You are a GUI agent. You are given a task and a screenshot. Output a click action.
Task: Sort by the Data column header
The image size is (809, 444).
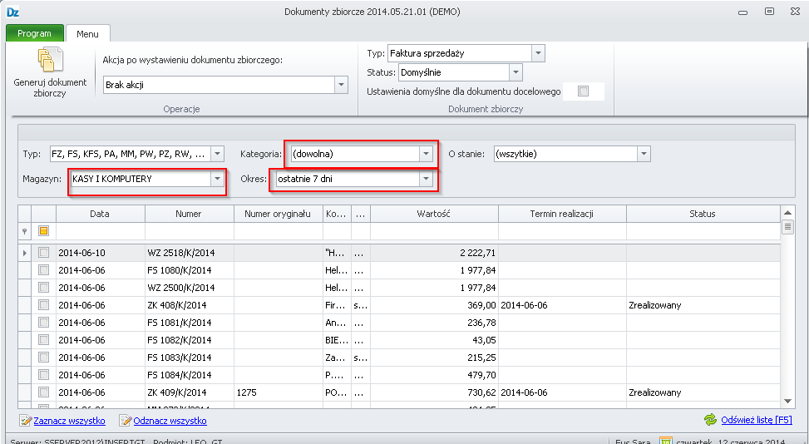(100, 214)
